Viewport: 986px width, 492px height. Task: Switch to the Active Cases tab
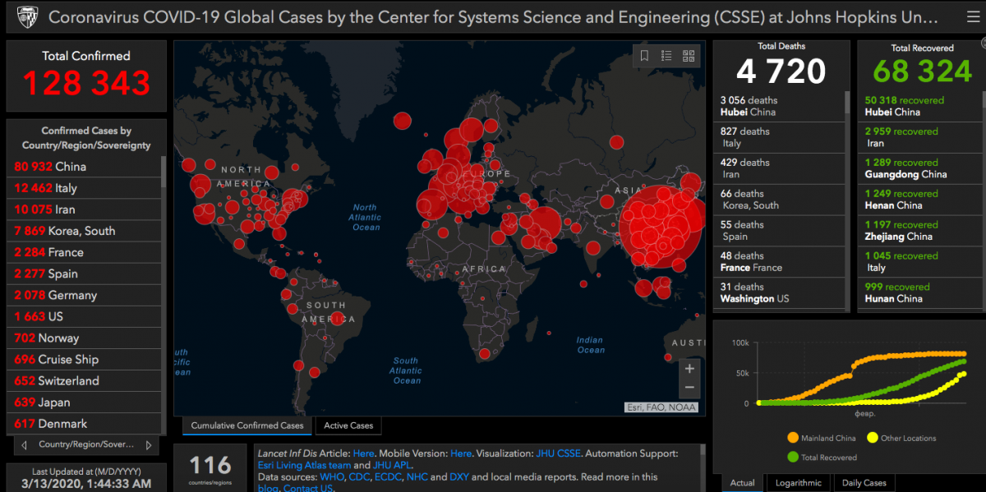click(348, 425)
